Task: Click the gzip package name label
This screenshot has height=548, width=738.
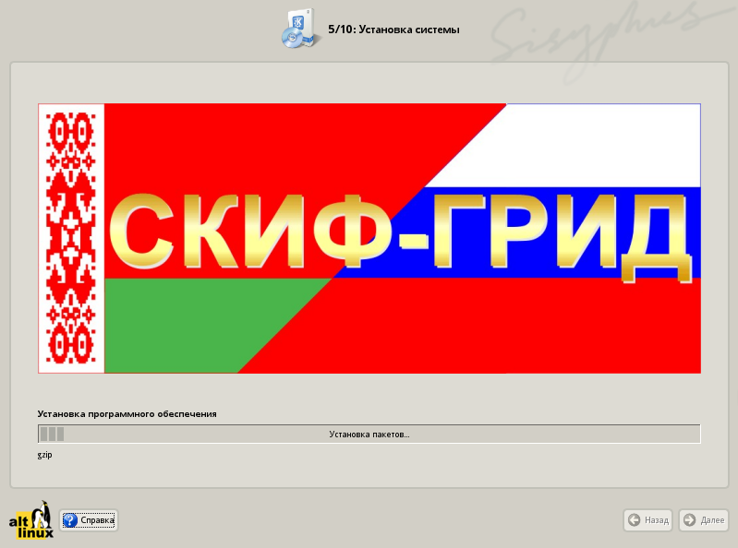Action: [45, 455]
